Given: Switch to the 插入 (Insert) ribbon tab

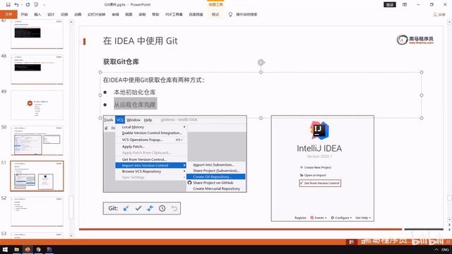Looking at the screenshot, I should coord(37,14).
